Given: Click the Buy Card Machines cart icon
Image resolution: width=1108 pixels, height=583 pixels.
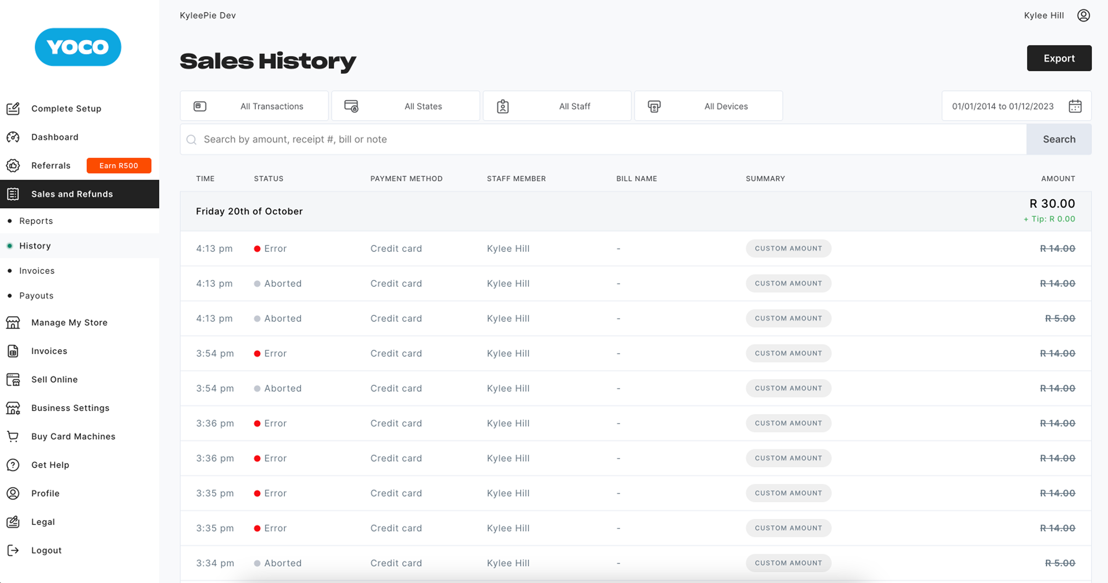Looking at the screenshot, I should [13, 436].
